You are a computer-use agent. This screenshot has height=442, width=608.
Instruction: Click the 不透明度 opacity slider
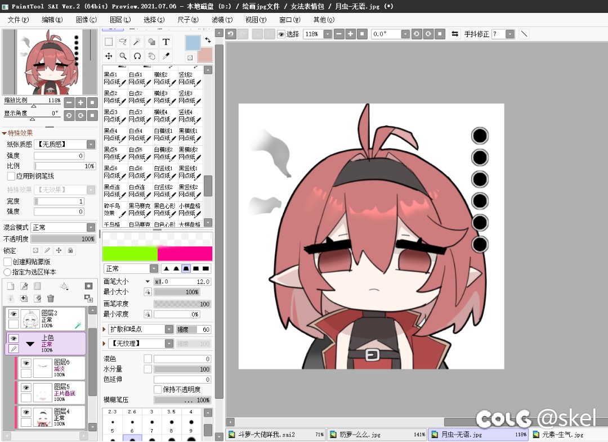[x=63, y=239]
